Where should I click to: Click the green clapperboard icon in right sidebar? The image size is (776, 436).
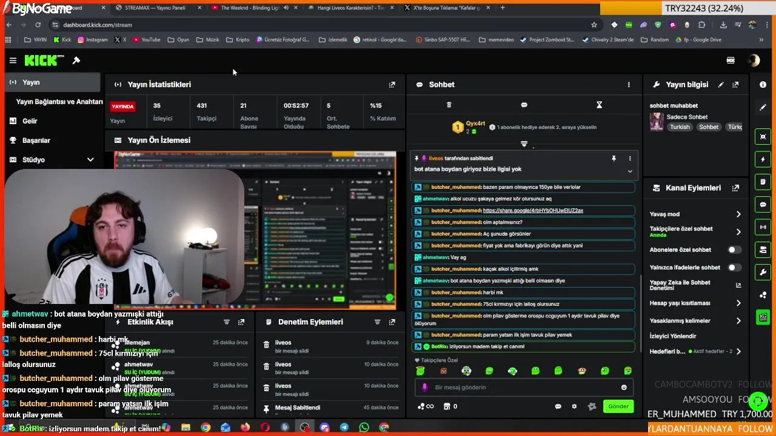pyautogui.click(x=763, y=317)
